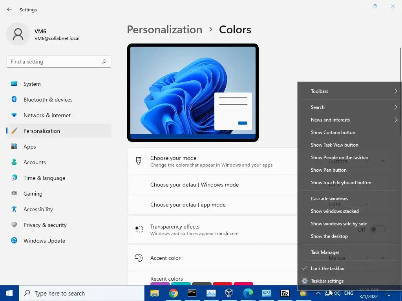Click the Choose your default Windows mode row

(x=212, y=185)
